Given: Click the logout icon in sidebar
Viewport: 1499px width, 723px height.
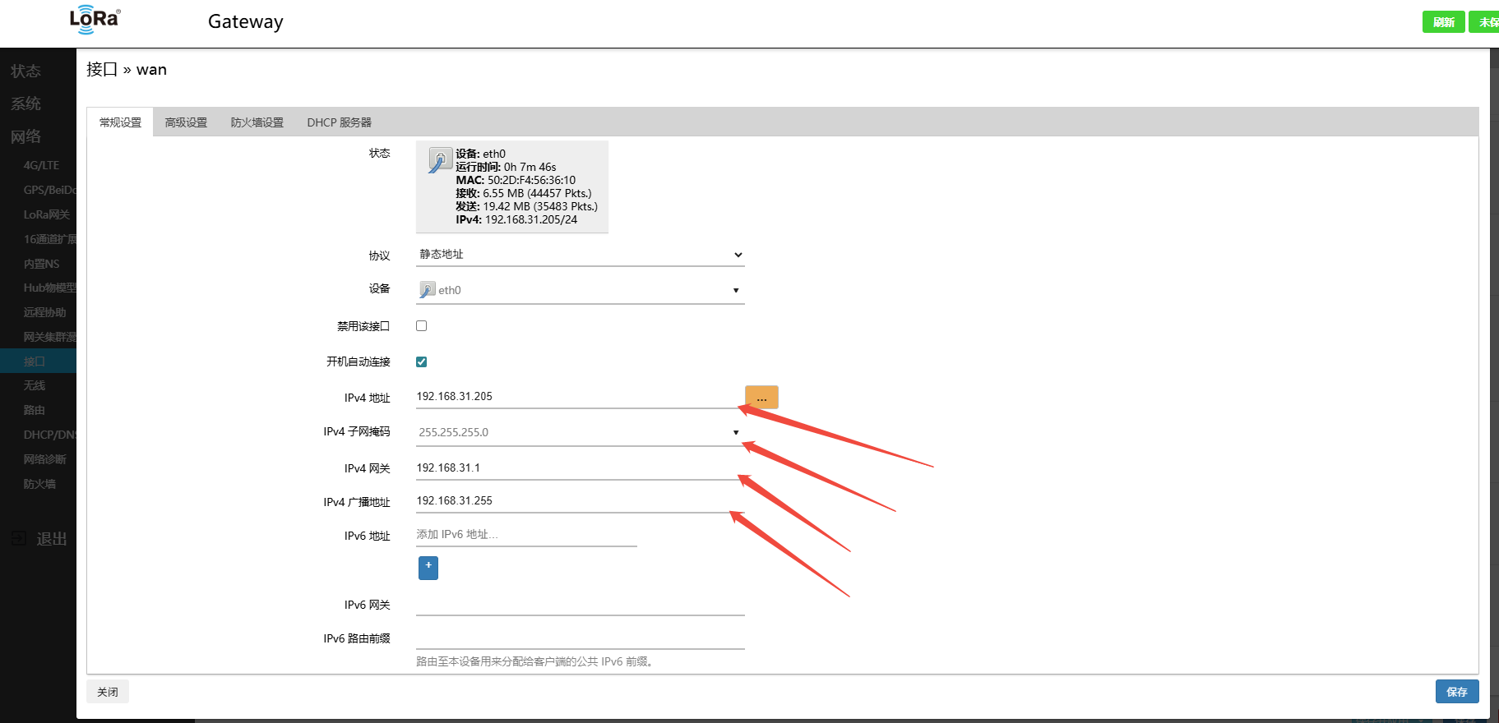Looking at the screenshot, I should pyautogui.click(x=19, y=539).
